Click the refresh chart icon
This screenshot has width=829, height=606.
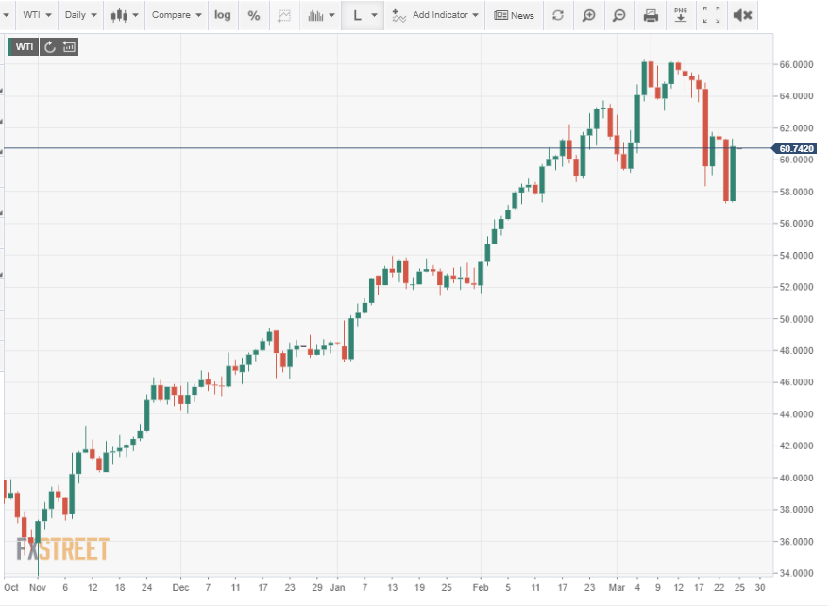click(x=558, y=15)
